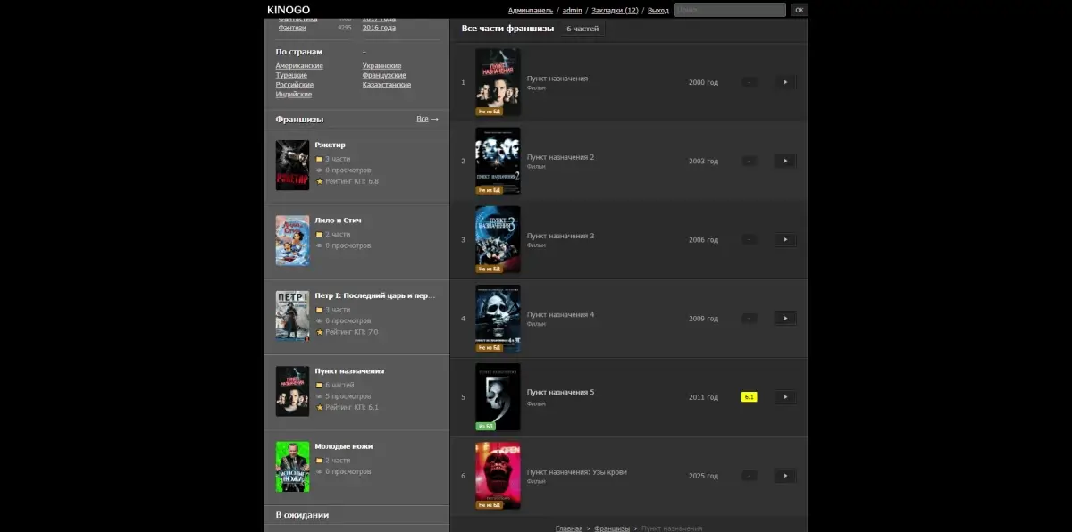Go to the admin profile link

point(572,10)
